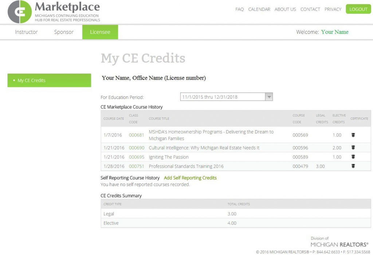Open the Calendar page

point(259,9)
